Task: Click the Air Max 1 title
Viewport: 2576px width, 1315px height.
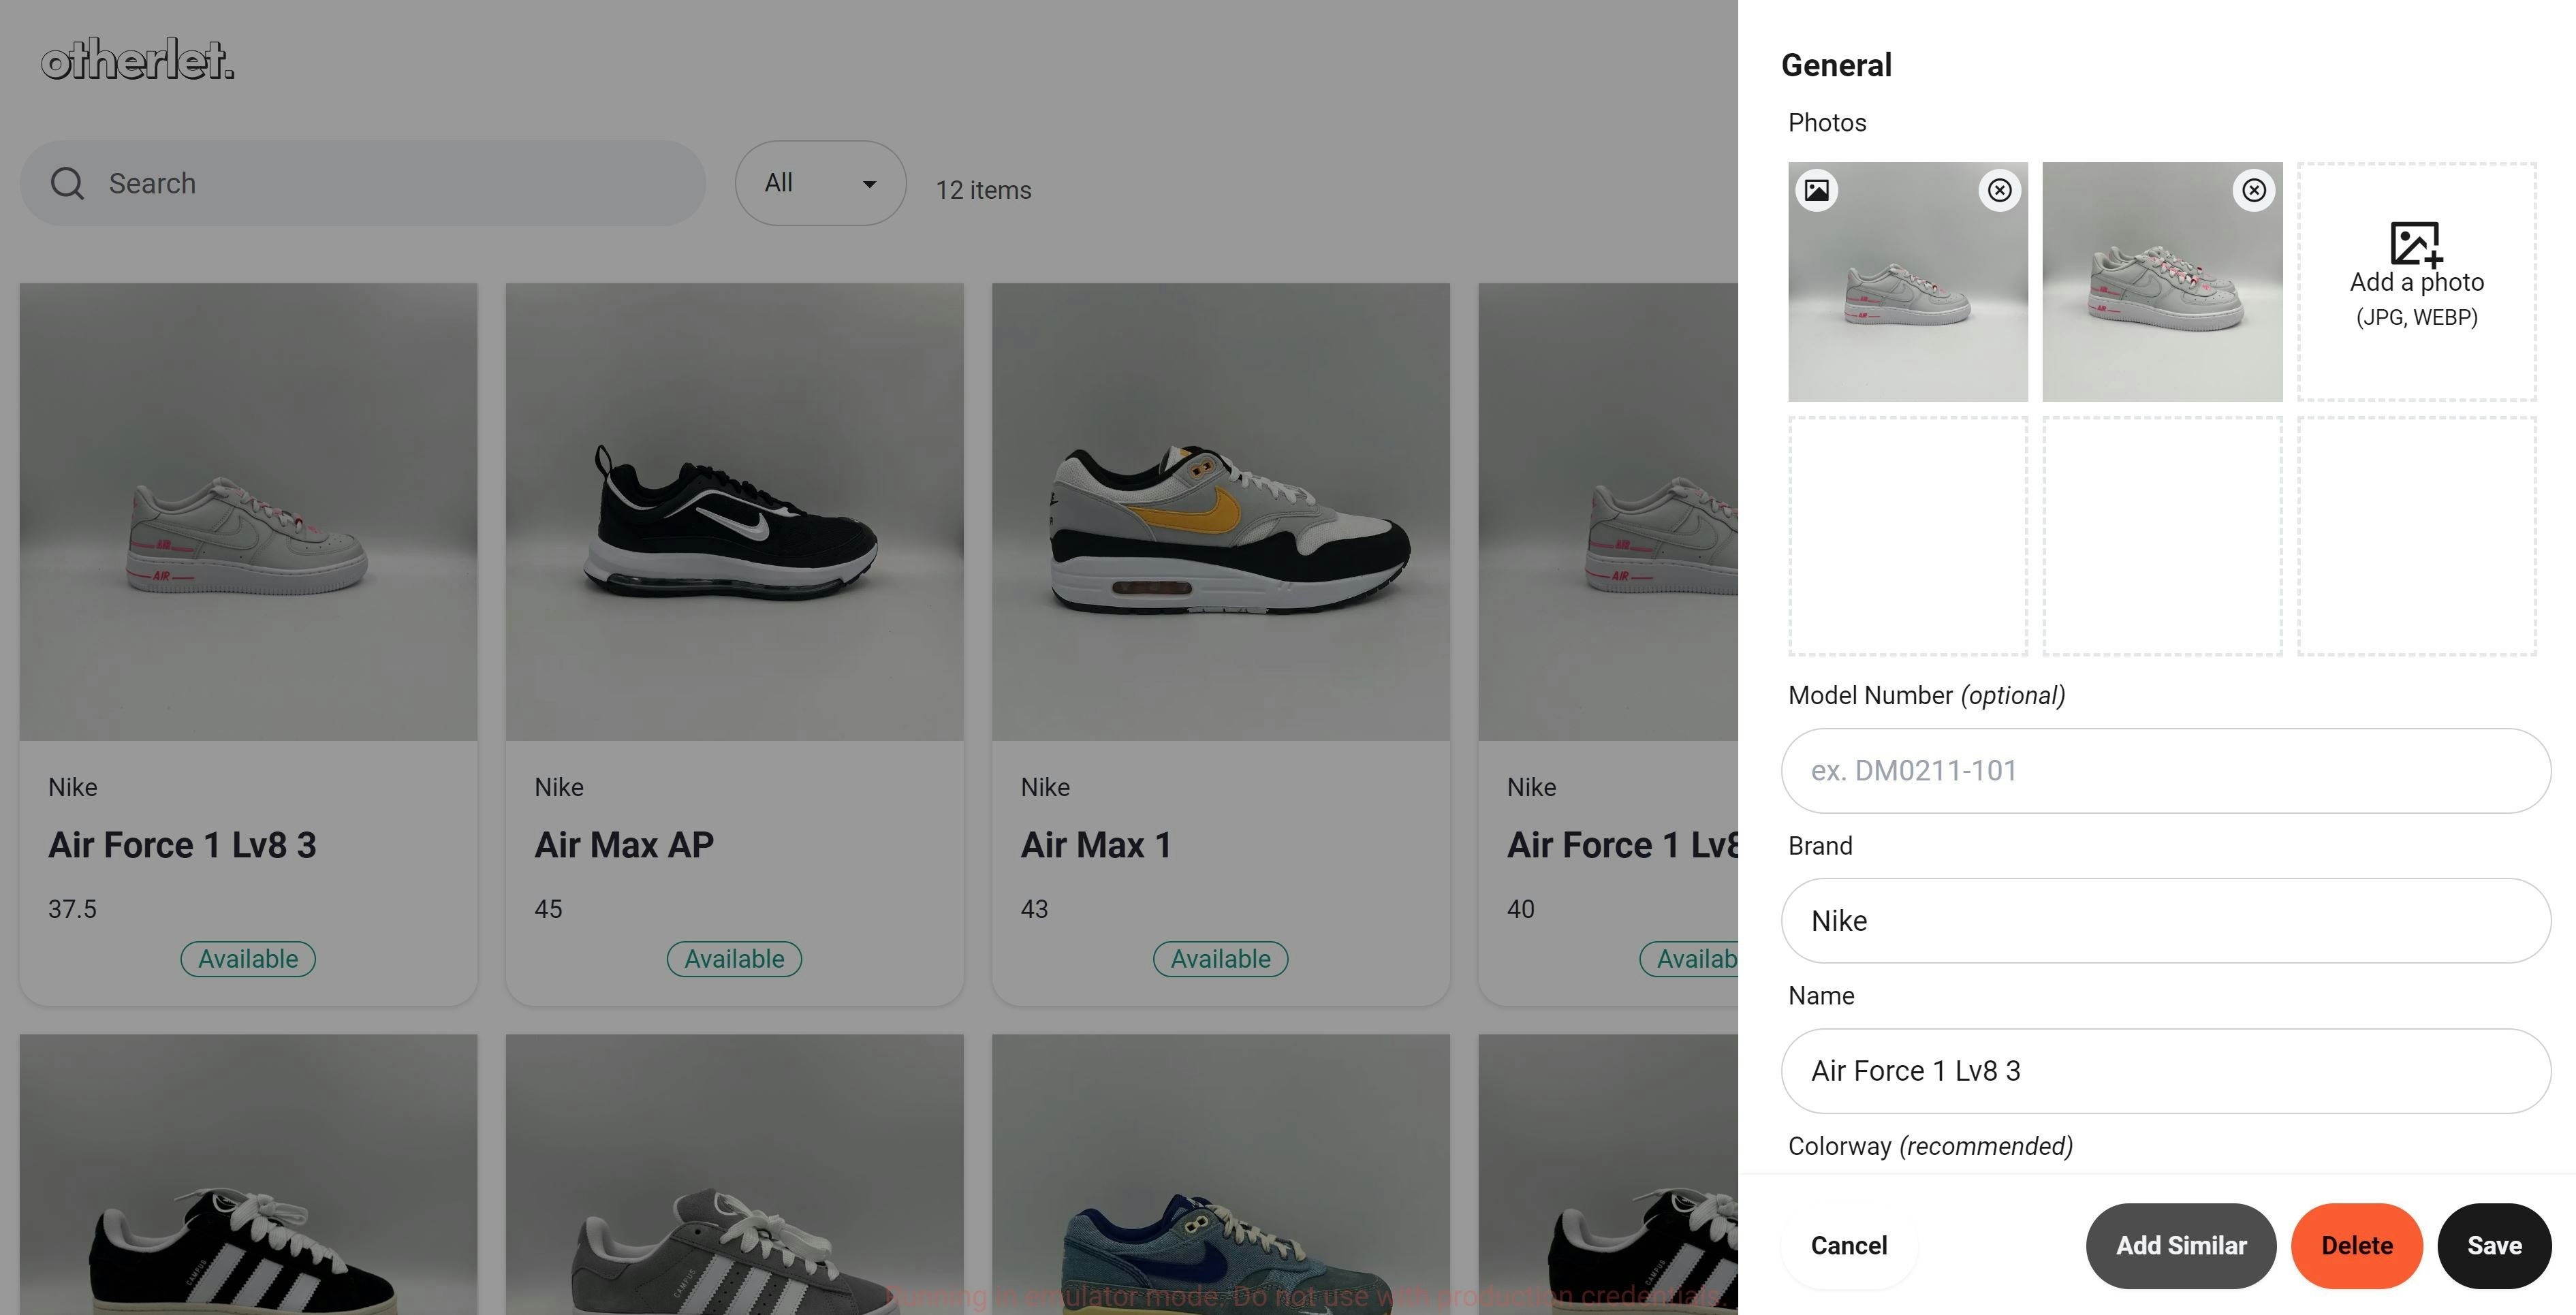Action: tap(1095, 845)
